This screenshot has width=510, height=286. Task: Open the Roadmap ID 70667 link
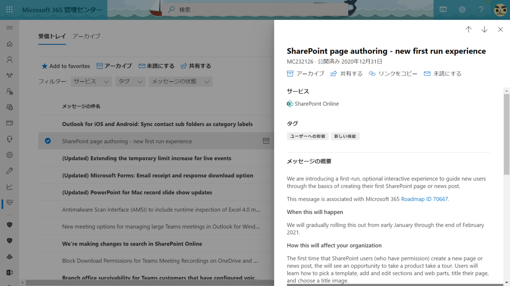click(x=424, y=199)
